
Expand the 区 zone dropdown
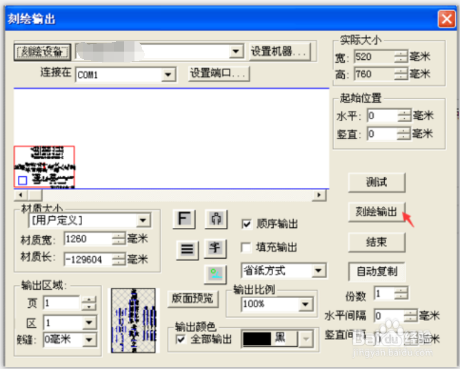tap(89, 322)
